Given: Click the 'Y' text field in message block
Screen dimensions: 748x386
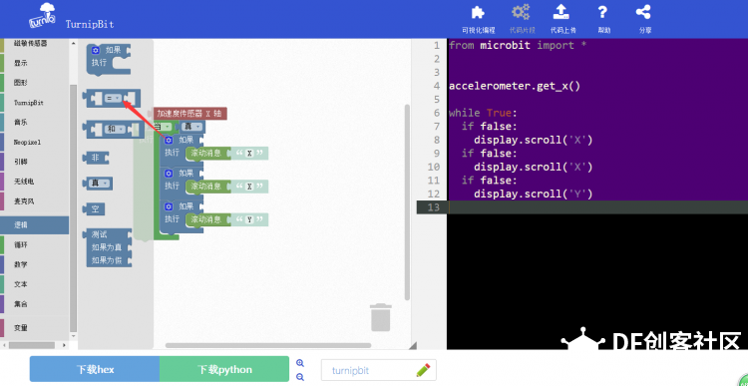Looking at the screenshot, I should pos(249,220).
